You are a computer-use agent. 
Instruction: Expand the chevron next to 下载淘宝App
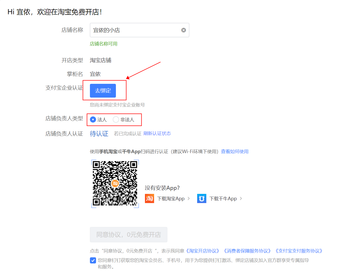point(189,198)
